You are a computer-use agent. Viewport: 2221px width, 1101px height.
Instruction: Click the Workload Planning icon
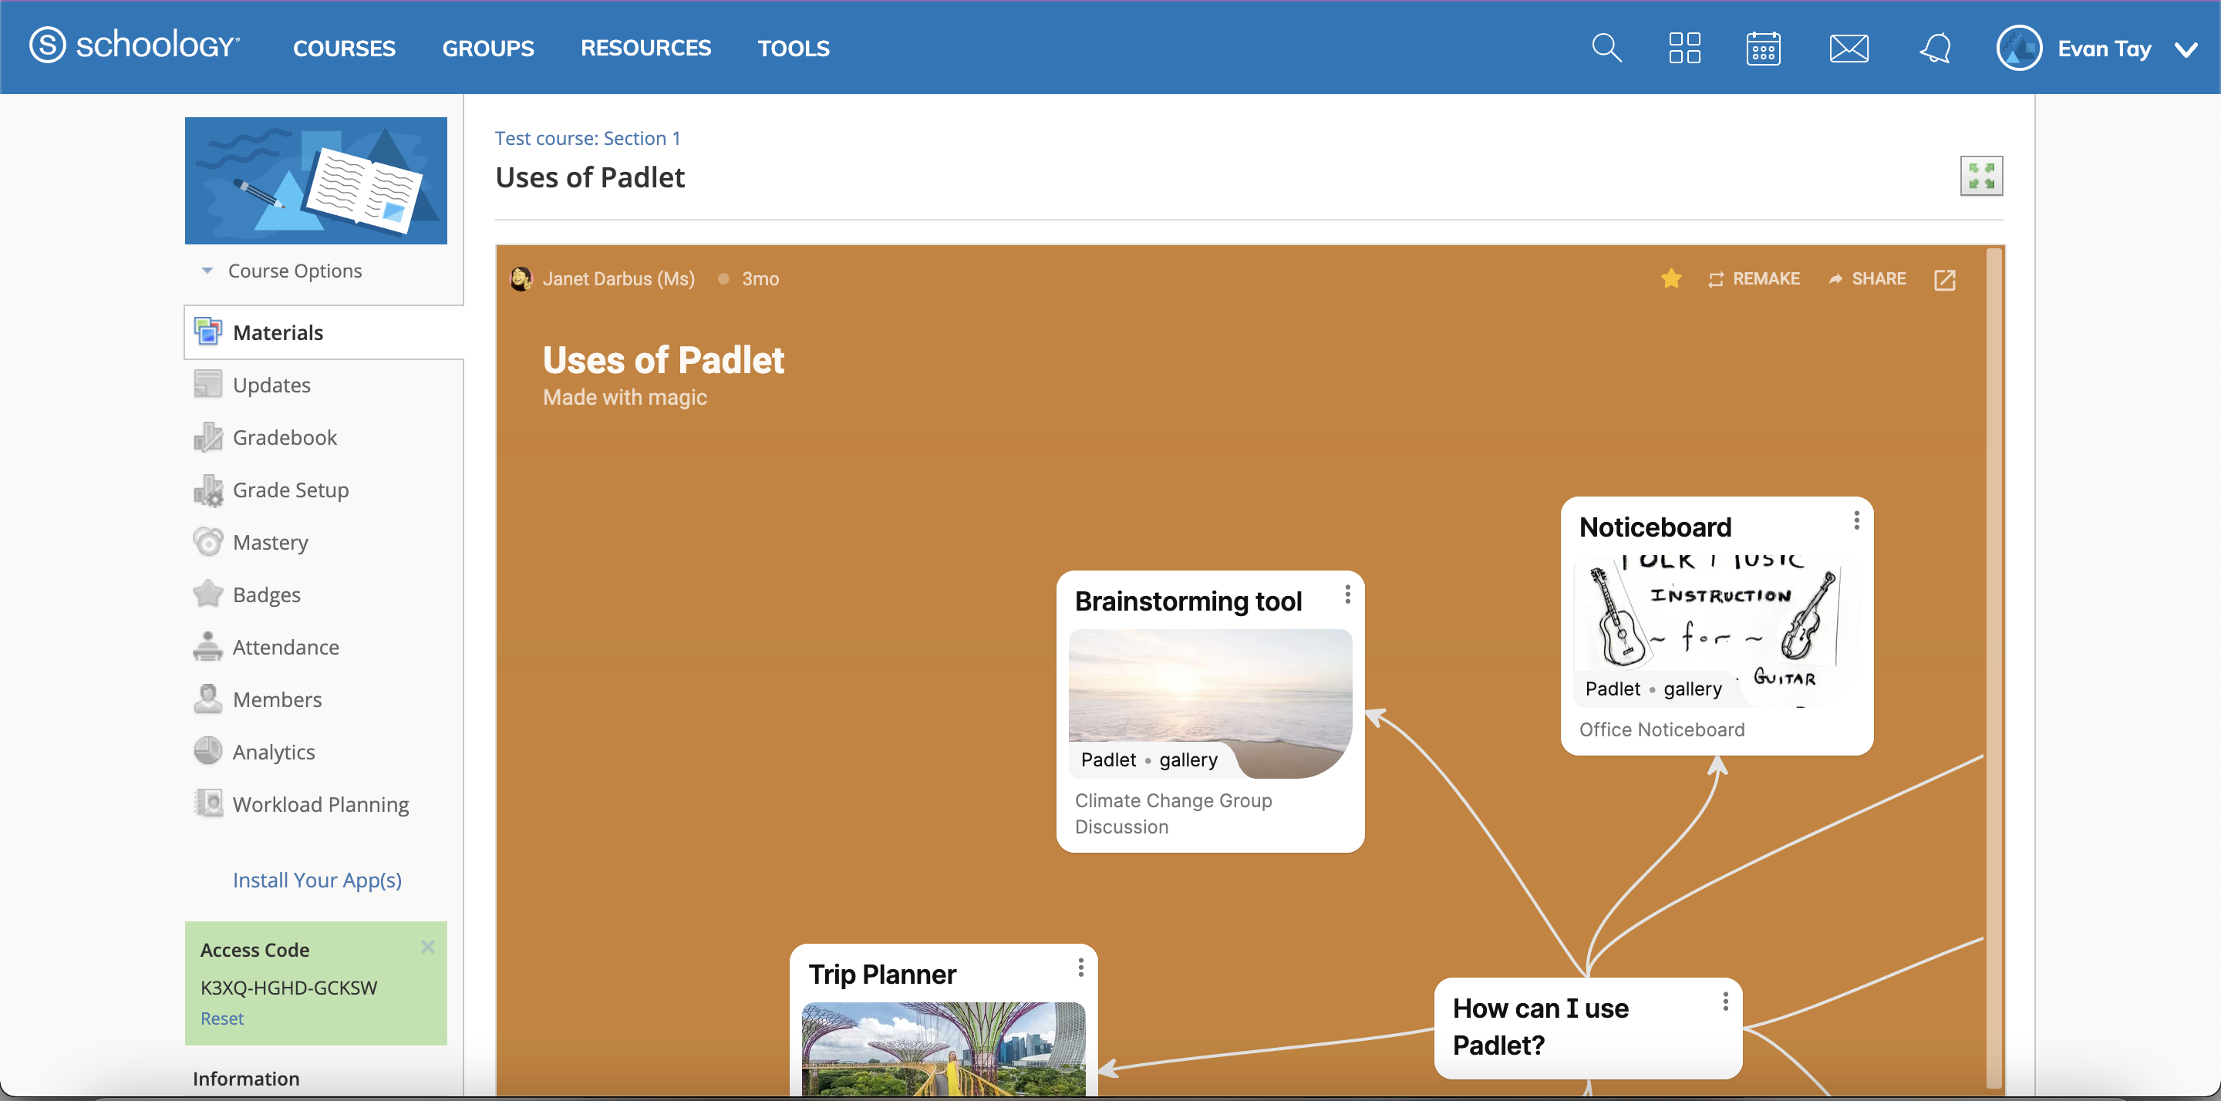coord(207,804)
